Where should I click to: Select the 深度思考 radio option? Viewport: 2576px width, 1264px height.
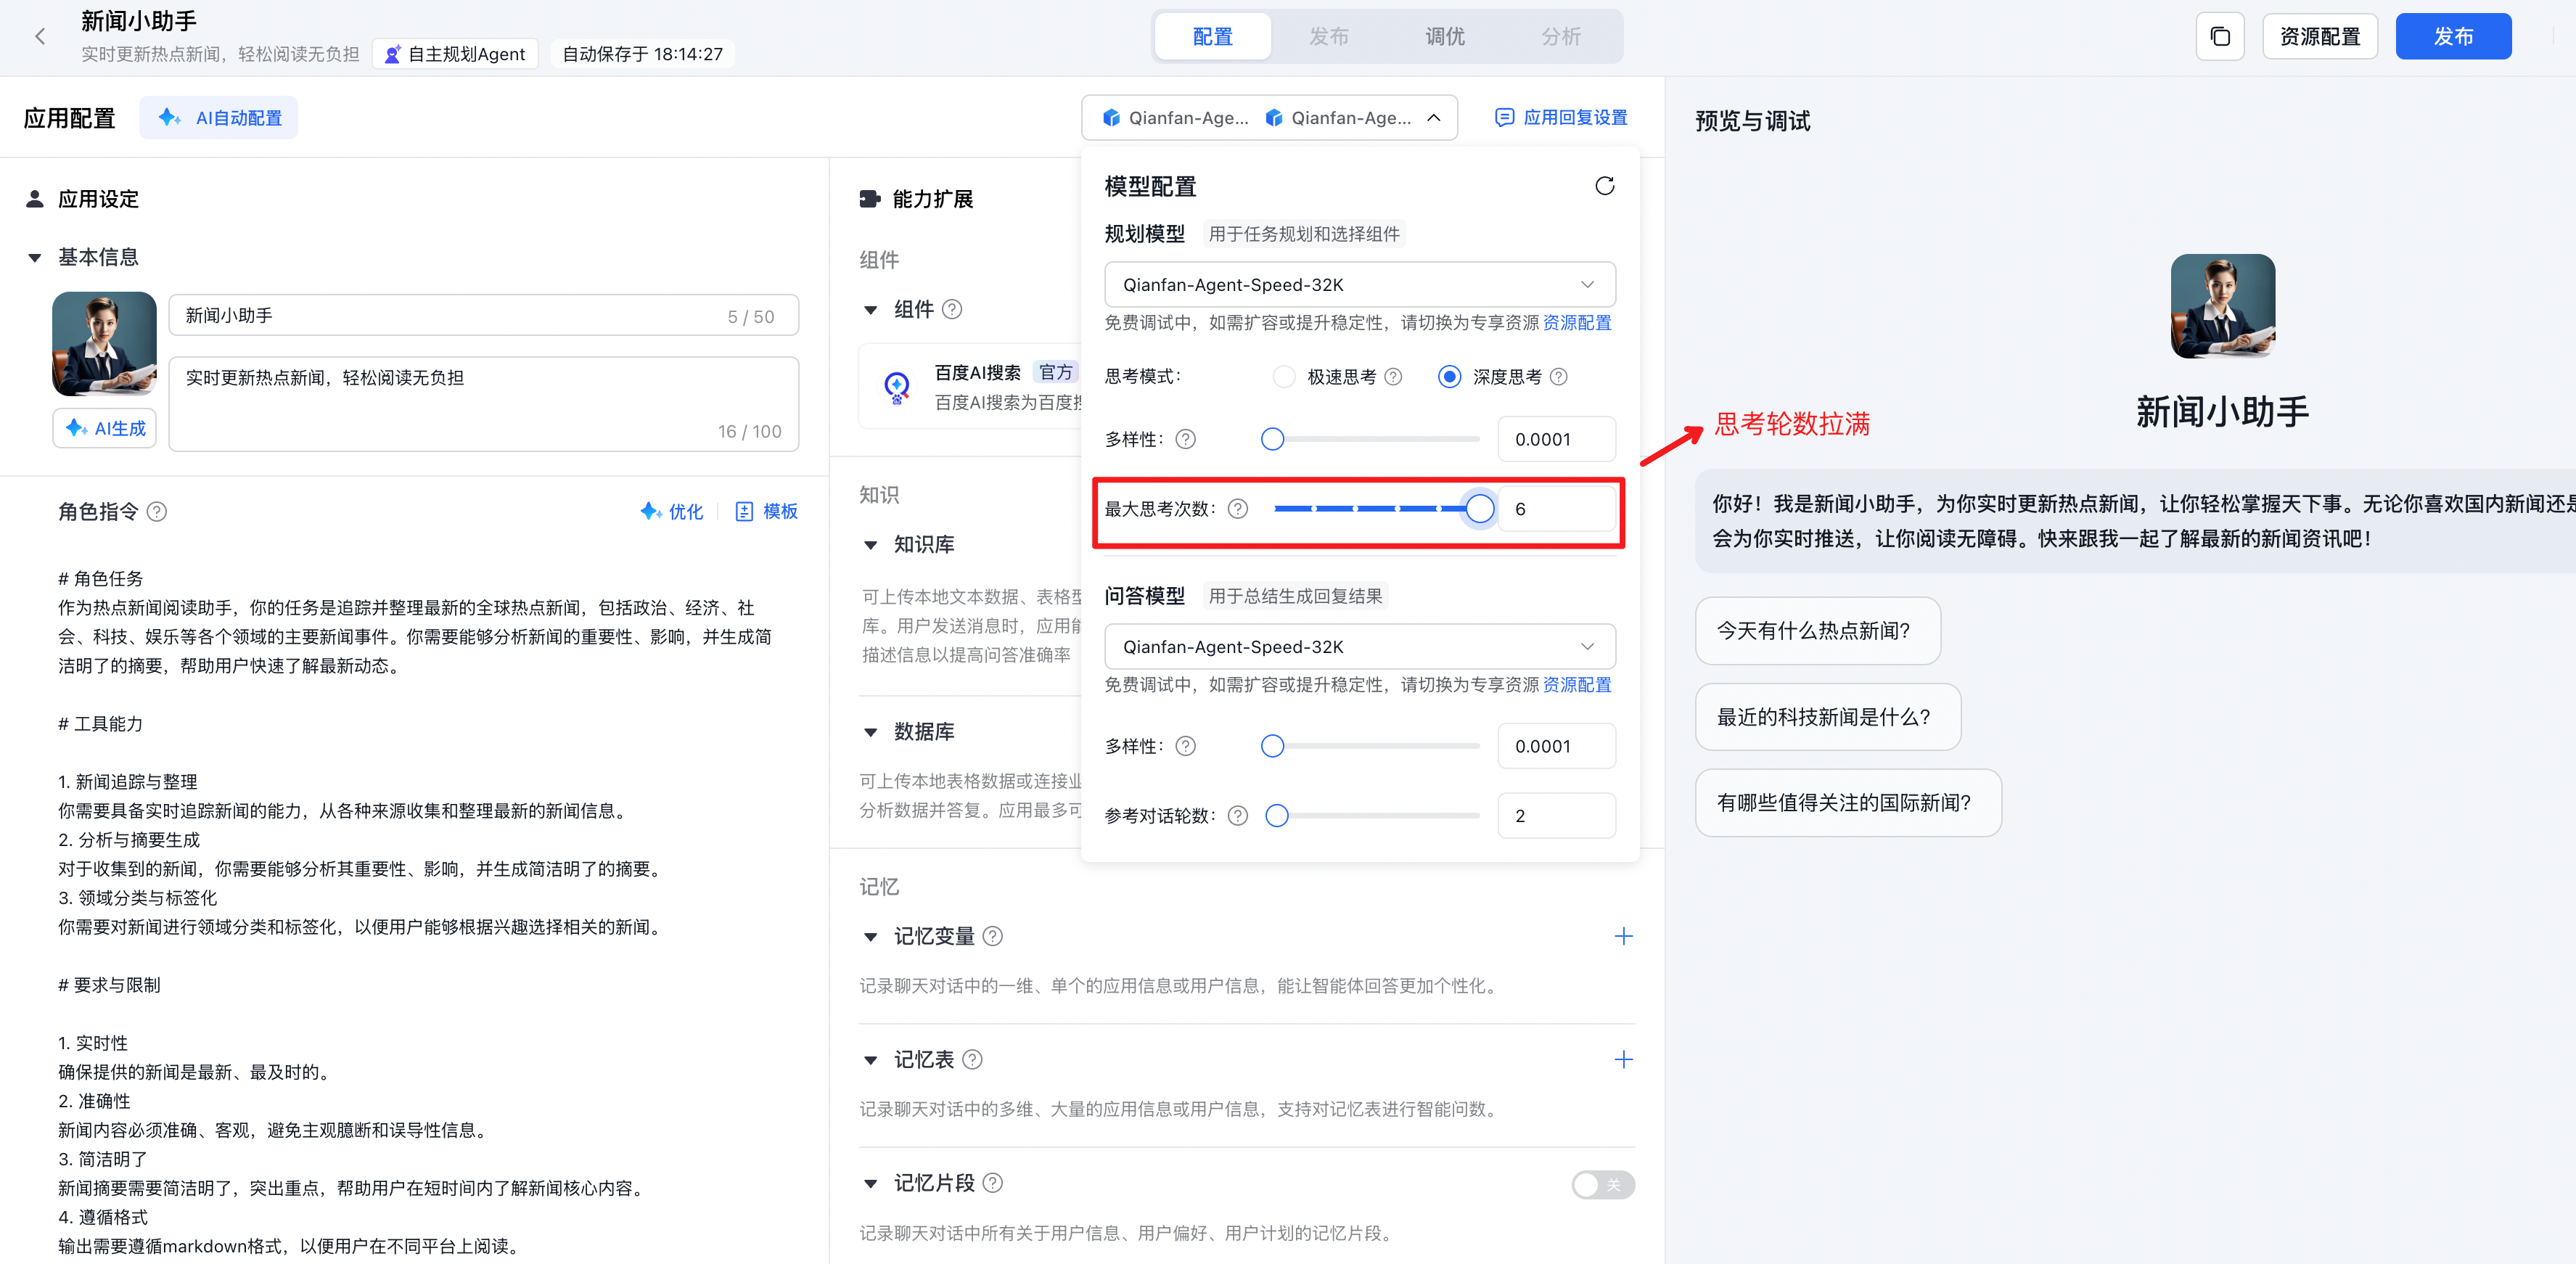click(x=1448, y=377)
